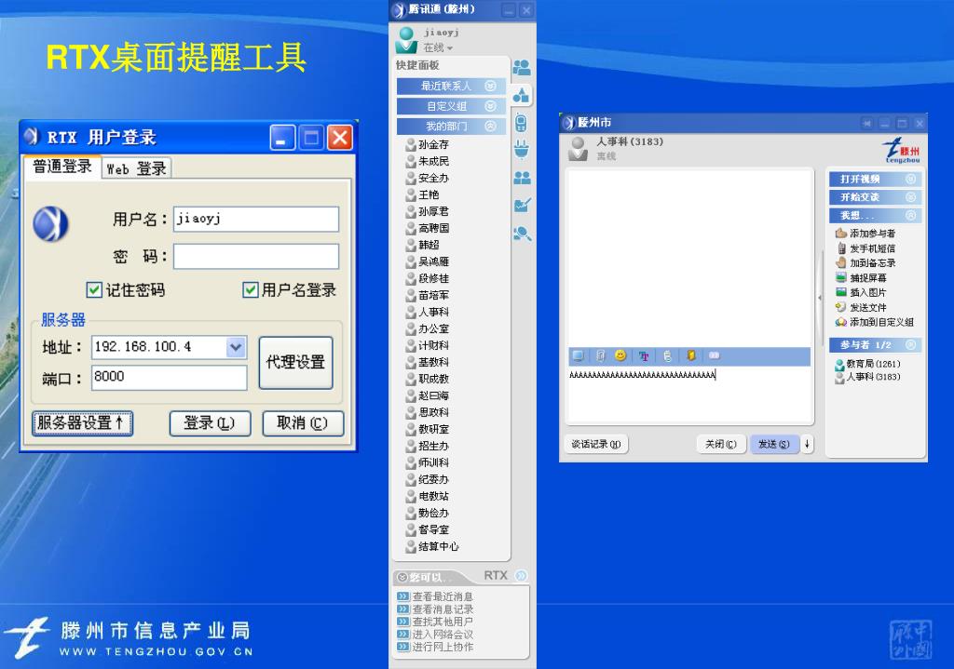Screen dimensions: 954x669
Task: Collapse the 我想... actions section
Action: [875, 216]
